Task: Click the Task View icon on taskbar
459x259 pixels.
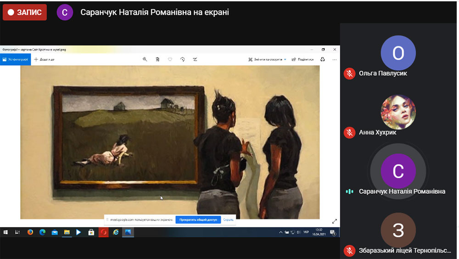Action: (17, 232)
